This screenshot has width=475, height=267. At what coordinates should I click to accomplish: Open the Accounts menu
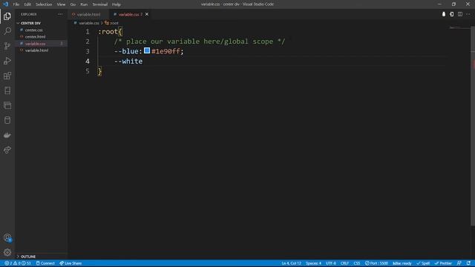click(7, 238)
